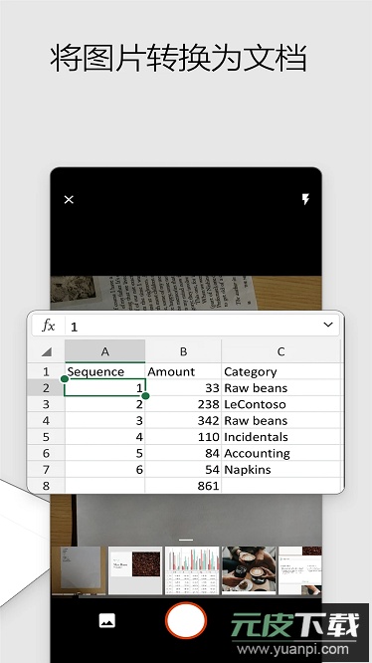This screenshot has height=663, width=372.
Task: Open the gallery picture icon
Action: point(107,621)
